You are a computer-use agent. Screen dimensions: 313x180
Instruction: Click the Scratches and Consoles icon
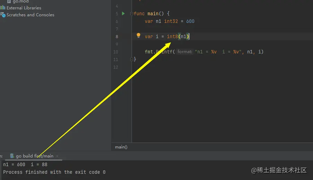(x=3, y=15)
